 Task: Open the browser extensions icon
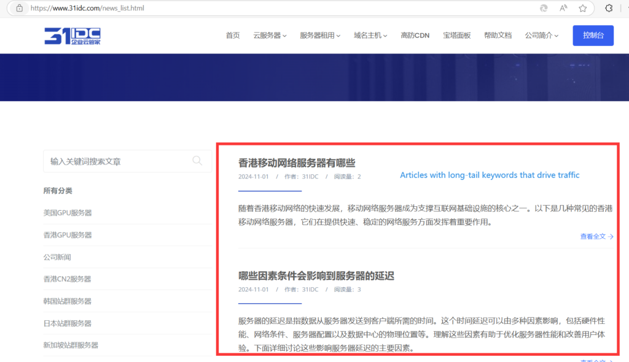(609, 8)
